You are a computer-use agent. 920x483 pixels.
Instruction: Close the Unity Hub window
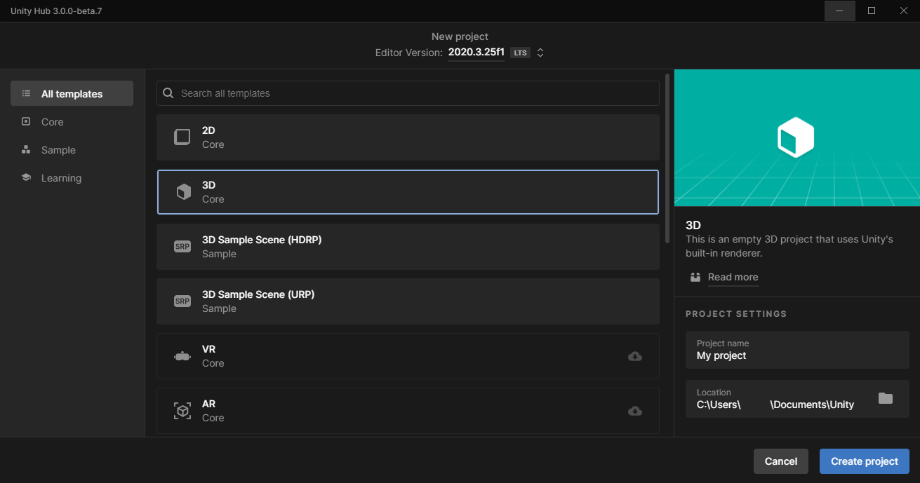[904, 11]
